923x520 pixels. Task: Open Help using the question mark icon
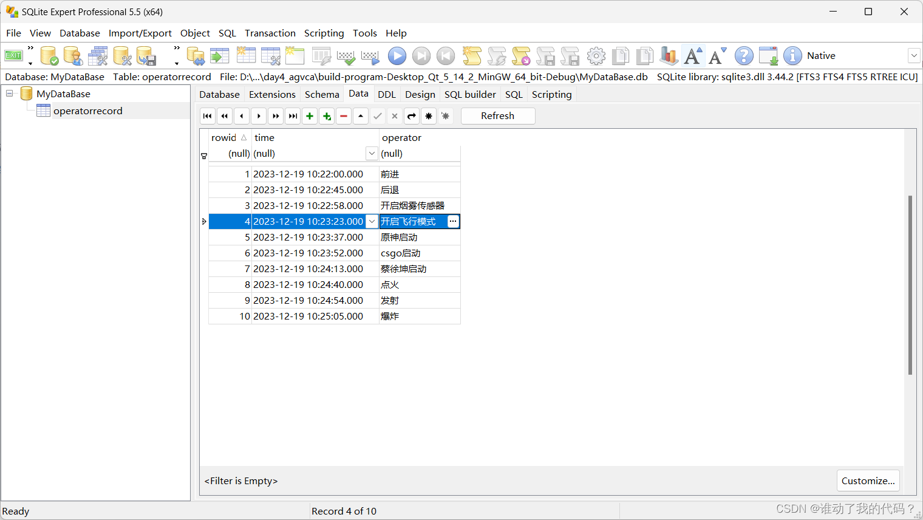pos(743,55)
